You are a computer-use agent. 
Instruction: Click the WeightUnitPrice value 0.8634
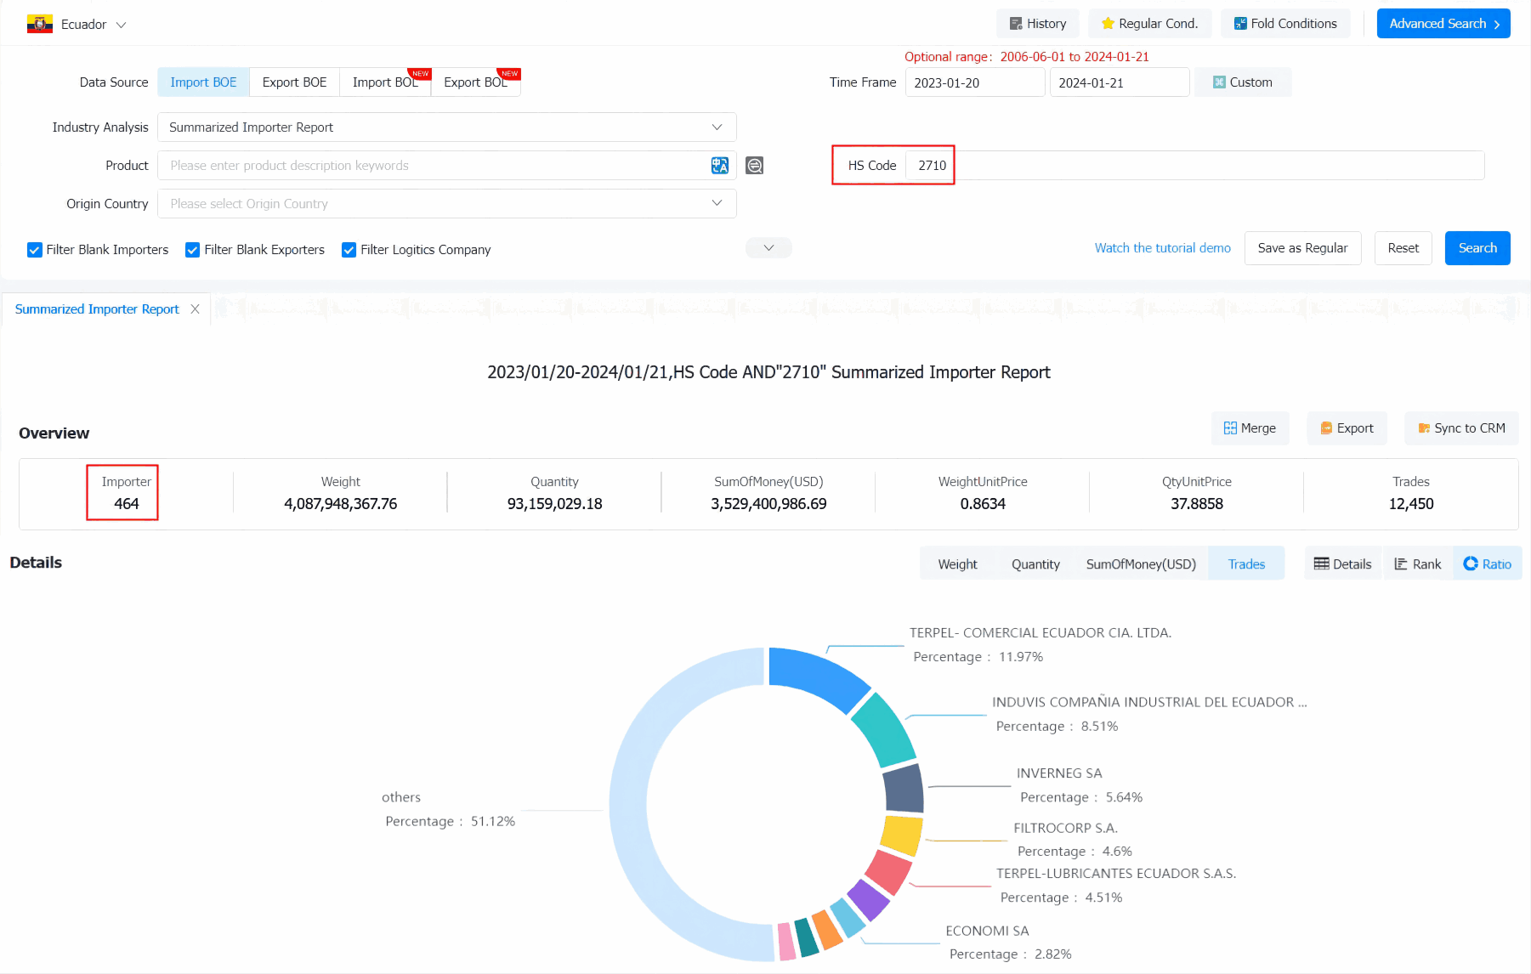[983, 504]
